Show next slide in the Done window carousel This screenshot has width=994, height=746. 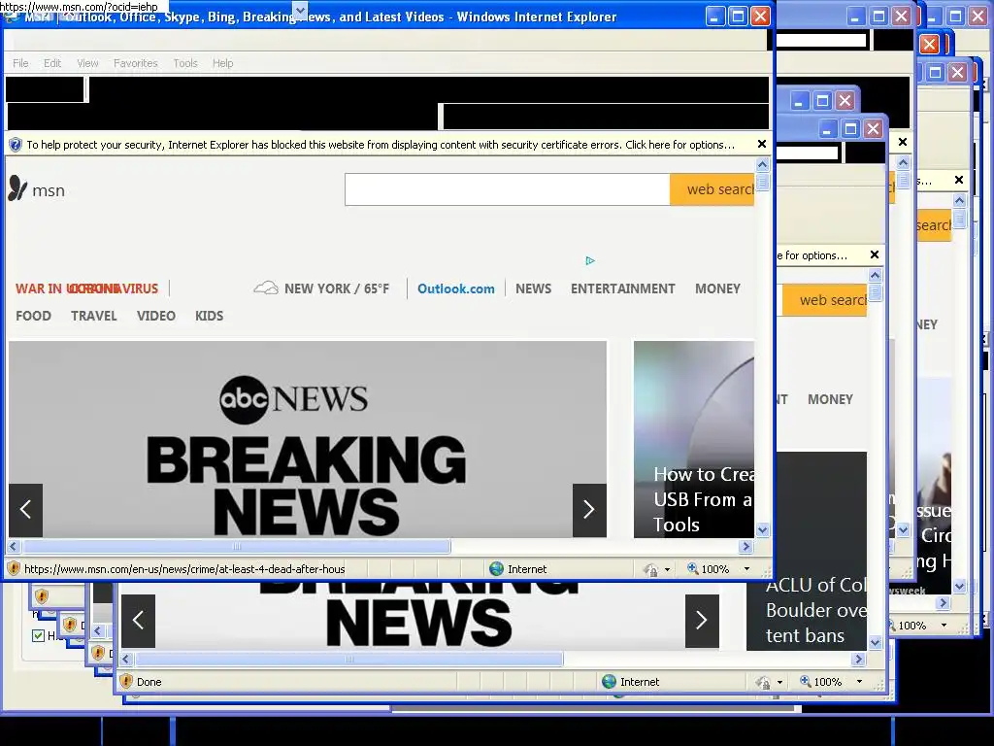coord(702,621)
